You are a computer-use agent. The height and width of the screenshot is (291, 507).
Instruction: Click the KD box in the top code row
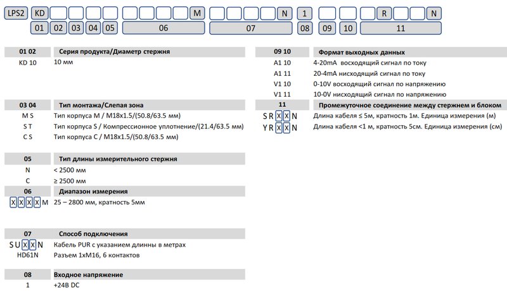coord(40,13)
